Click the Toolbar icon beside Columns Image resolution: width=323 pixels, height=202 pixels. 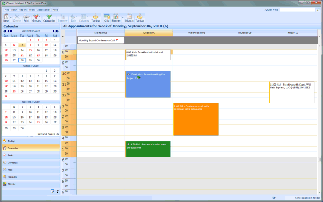point(95,18)
